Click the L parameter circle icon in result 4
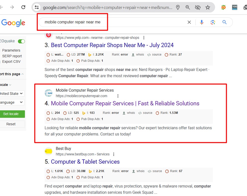247x196 pixels. click(x=48, y=113)
